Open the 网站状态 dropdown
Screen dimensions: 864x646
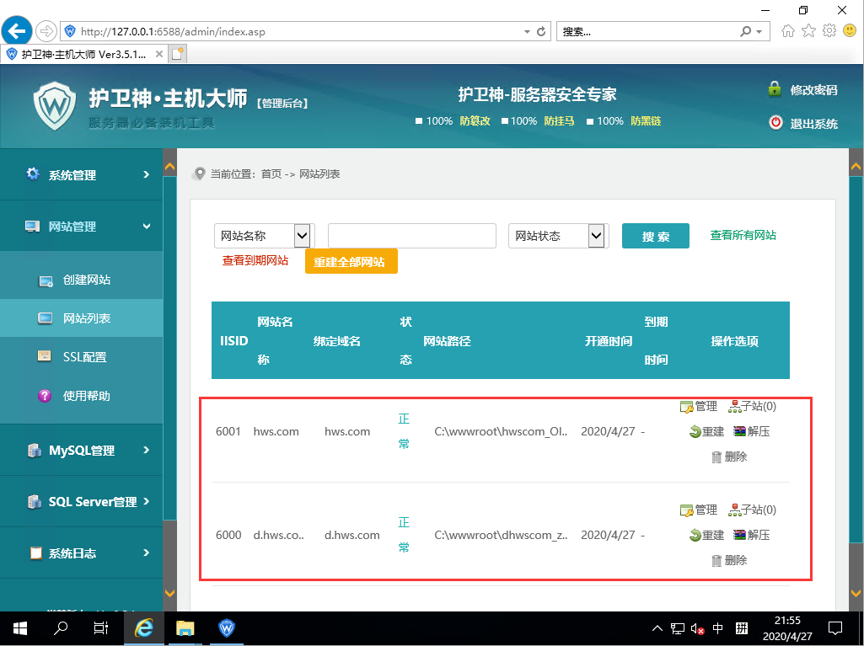pos(597,236)
